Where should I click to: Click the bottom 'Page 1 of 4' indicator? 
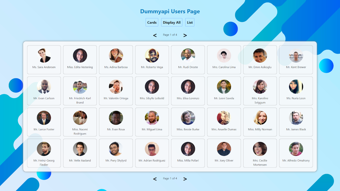point(170,179)
